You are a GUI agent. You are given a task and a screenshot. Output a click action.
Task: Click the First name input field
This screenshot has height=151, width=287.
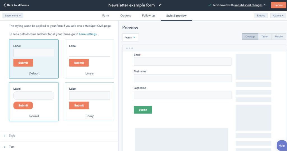(x=182, y=78)
